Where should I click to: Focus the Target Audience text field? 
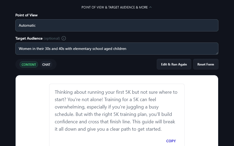[117, 49]
